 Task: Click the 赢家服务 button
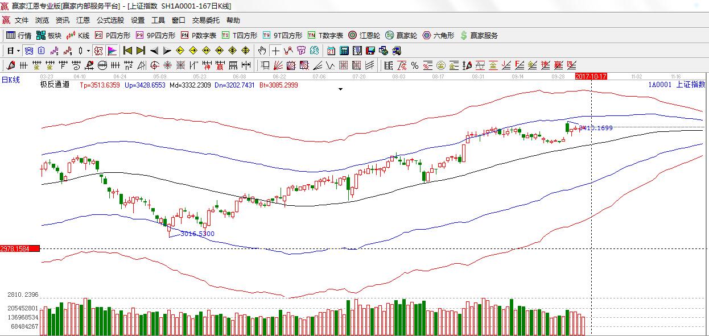(479, 35)
